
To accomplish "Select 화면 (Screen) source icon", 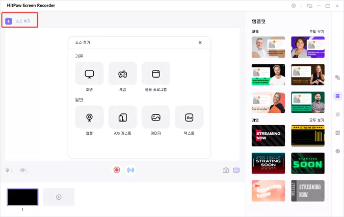I will coord(89,74).
